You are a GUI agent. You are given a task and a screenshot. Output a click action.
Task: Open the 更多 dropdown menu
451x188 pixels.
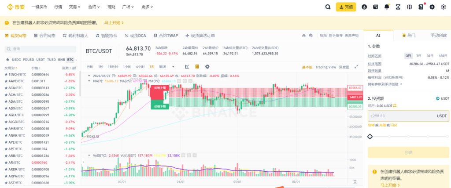tap(147, 7)
